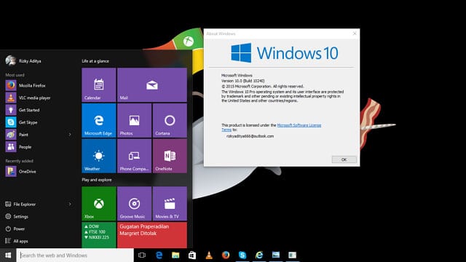The height and width of the screenshot is (262, 466).
Task: Expand the File Explorer jump list arrow
Action: coord(70,204)
